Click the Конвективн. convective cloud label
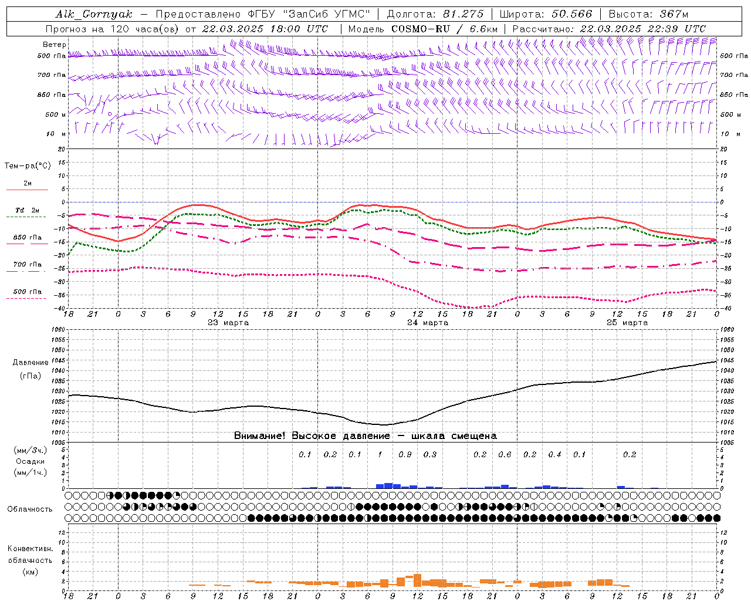This screenshot has height=601, width=751. [31, 549]
